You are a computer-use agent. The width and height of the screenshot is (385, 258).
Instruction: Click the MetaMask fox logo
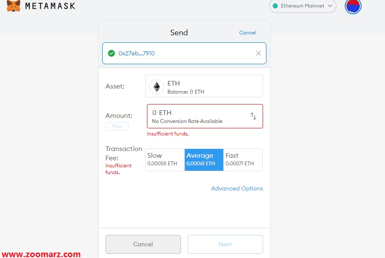13,5
